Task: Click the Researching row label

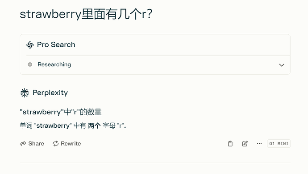Action: point(54,65)
